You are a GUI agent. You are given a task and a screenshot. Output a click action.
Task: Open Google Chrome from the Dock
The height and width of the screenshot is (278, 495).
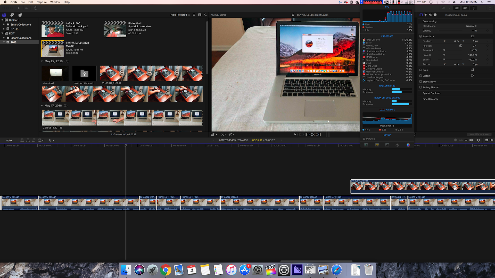tap(166, 270)
